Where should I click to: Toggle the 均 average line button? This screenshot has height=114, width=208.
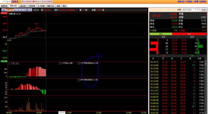[x=12, y=10]
